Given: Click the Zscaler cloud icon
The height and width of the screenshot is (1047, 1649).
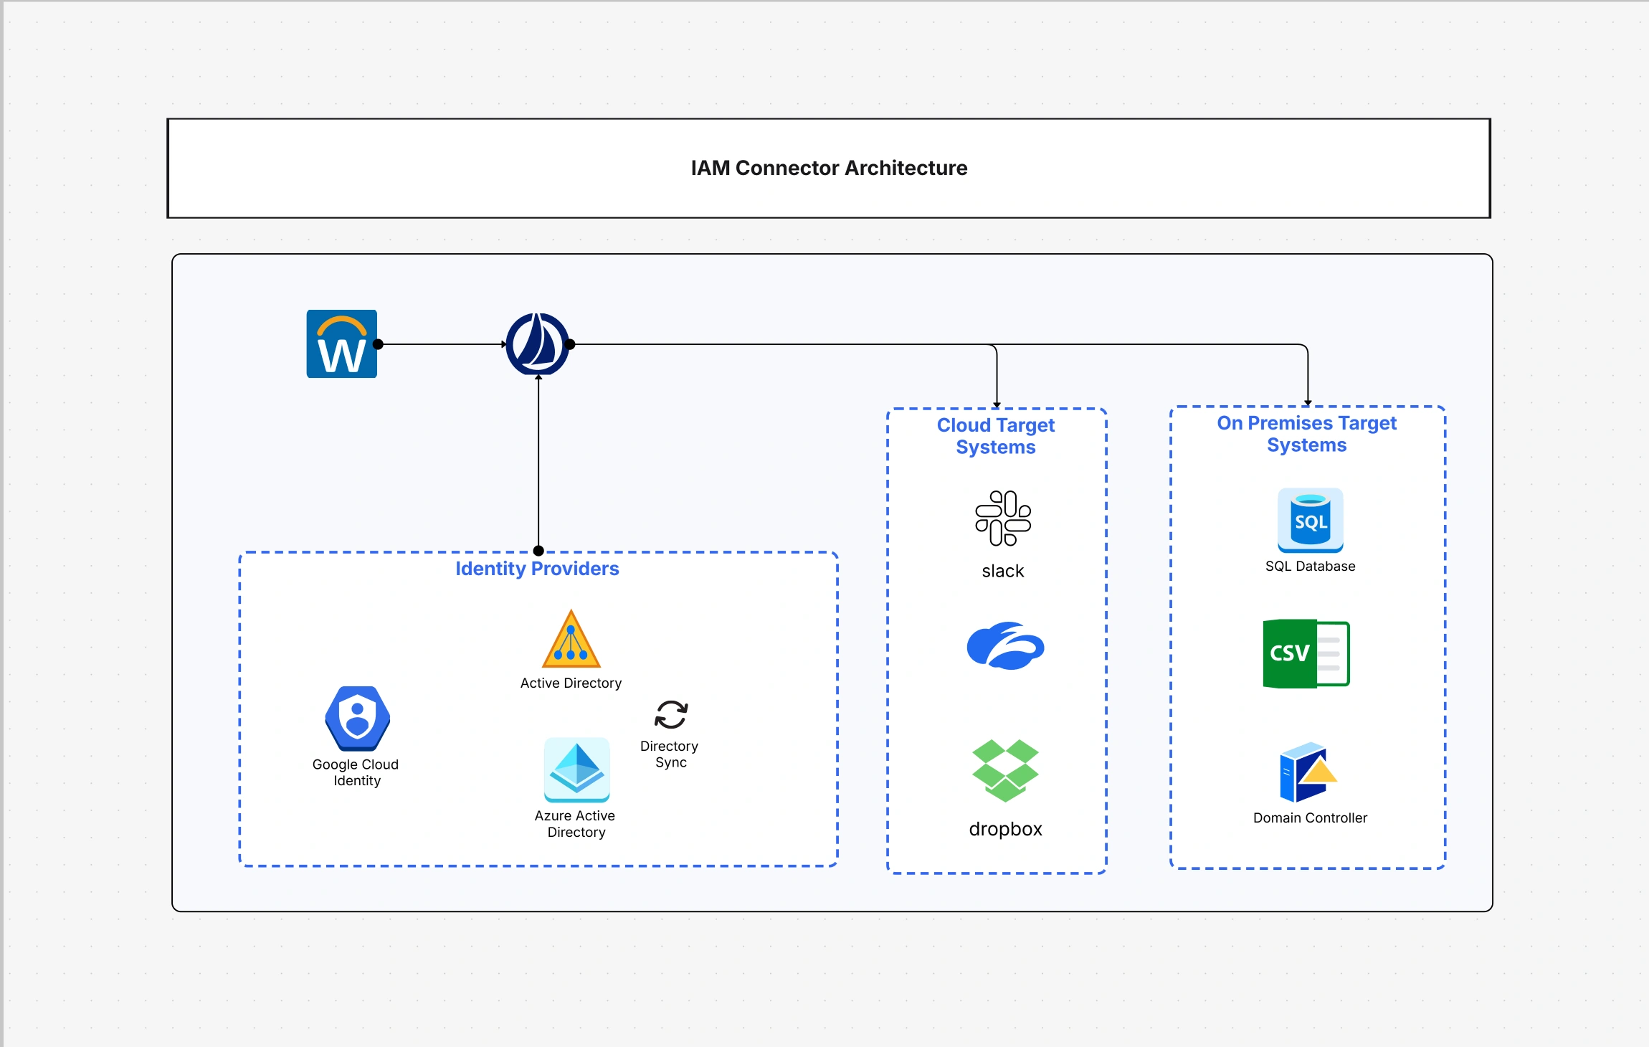Looking at the screenshot, I should pos(1004,647).
